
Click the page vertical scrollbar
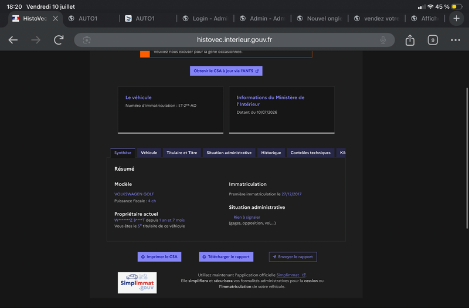pyautogui.click(x=467, y=158)
